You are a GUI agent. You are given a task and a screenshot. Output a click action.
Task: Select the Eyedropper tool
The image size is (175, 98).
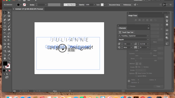click(5, 47)
